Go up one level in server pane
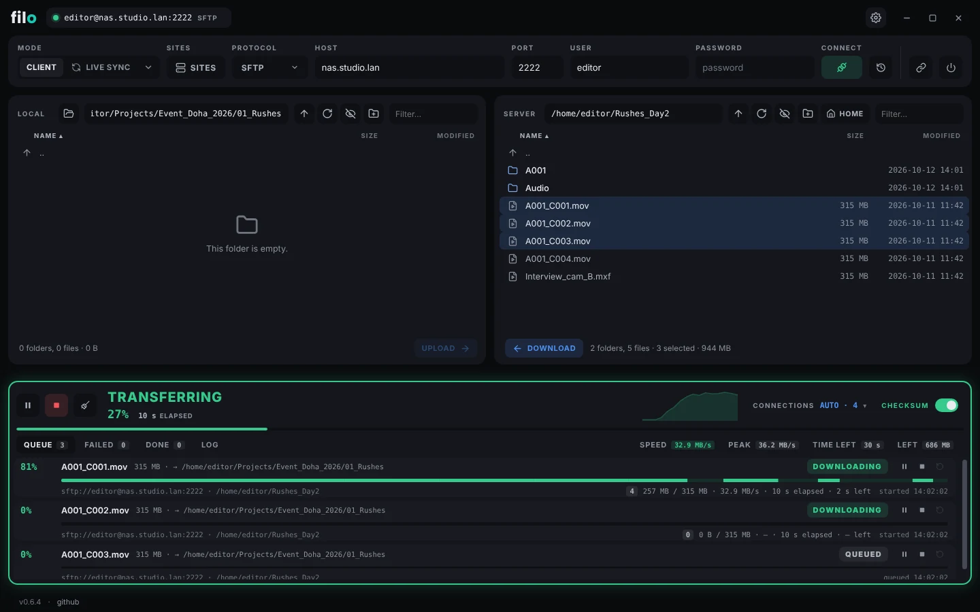This screenshot has height=612, width=980. [738, 114]
